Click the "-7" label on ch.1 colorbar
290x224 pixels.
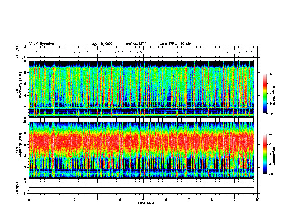click(x=270, y=84)
